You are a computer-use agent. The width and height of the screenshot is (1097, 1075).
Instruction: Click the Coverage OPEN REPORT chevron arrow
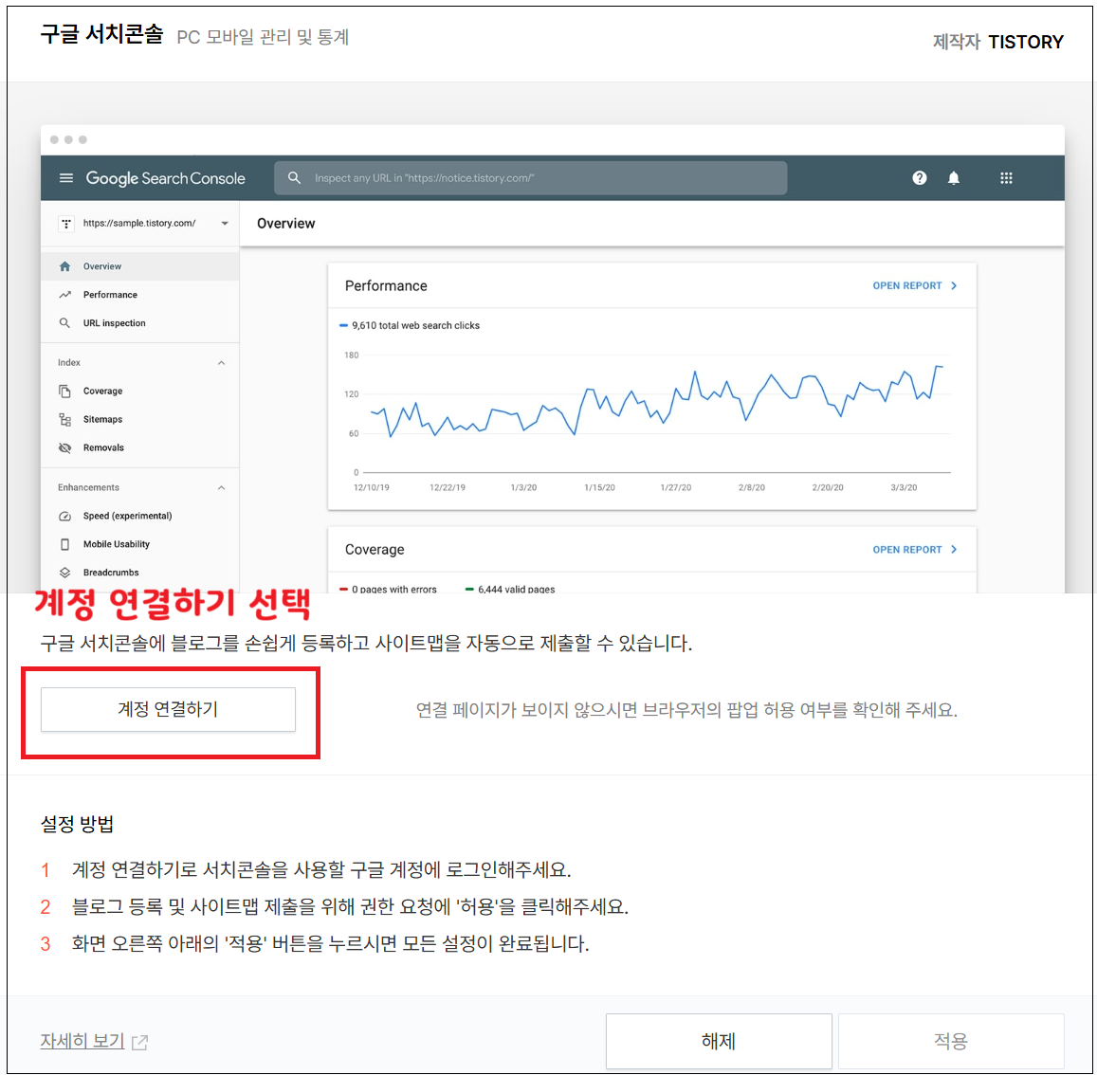[x=954, y=549]
